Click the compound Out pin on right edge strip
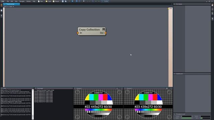This screenshot has width=214, height=120. (168, 9)
